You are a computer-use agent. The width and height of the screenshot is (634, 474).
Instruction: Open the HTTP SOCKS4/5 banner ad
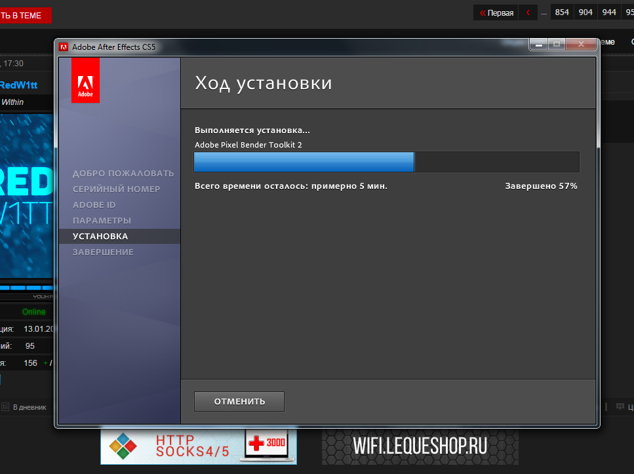pos(199,446)
